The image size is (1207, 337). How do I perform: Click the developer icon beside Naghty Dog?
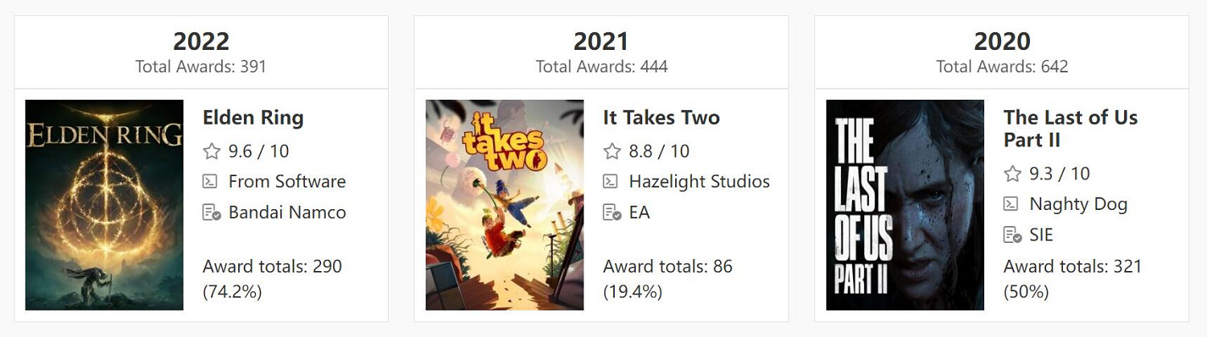pos(1012,204)
